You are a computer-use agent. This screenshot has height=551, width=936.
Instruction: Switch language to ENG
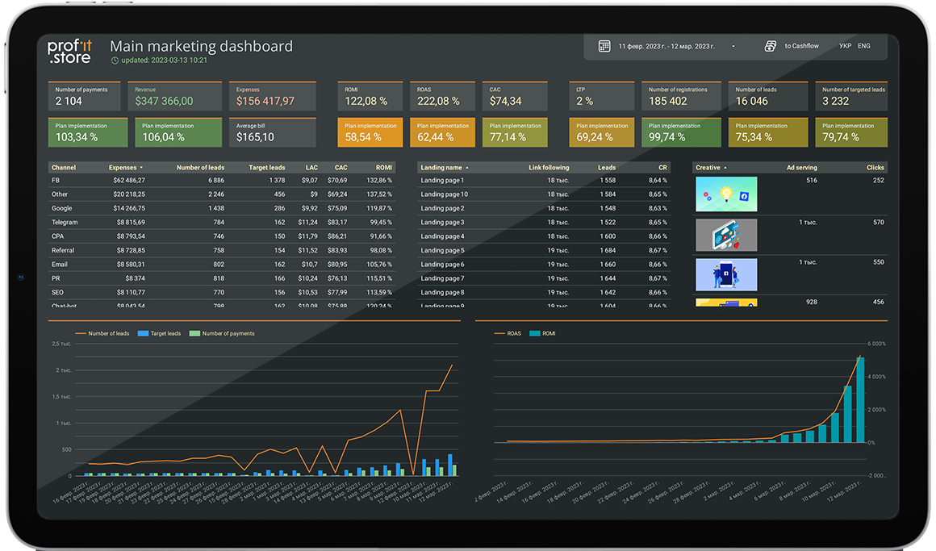pos(864,46)
